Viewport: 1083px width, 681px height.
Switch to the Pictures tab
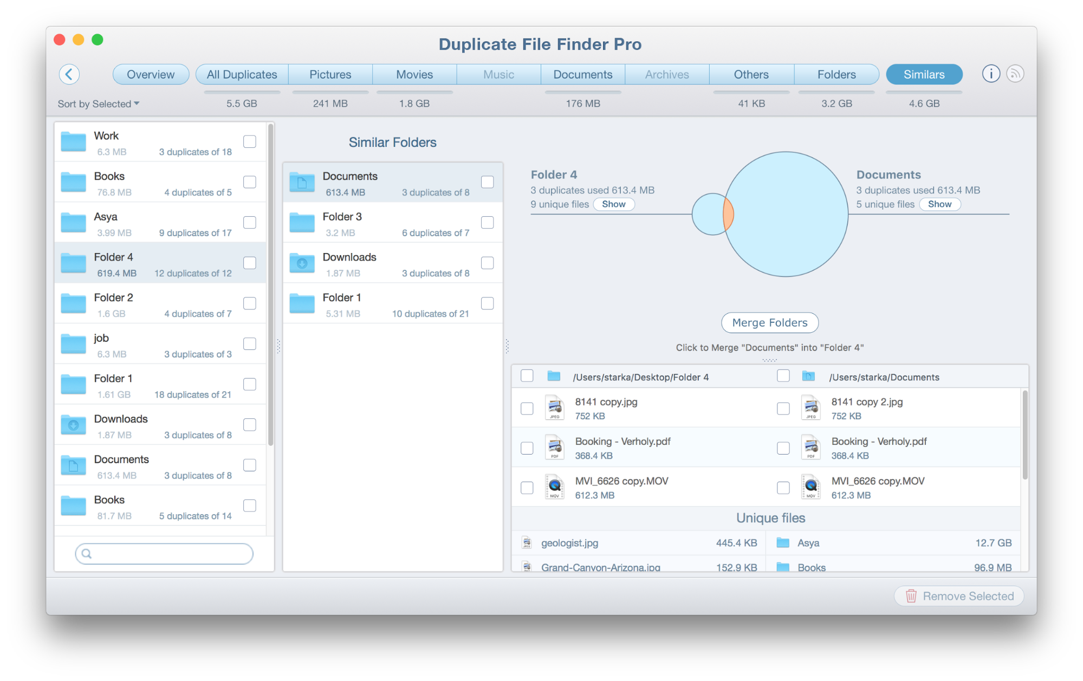[x=330, y=74]
